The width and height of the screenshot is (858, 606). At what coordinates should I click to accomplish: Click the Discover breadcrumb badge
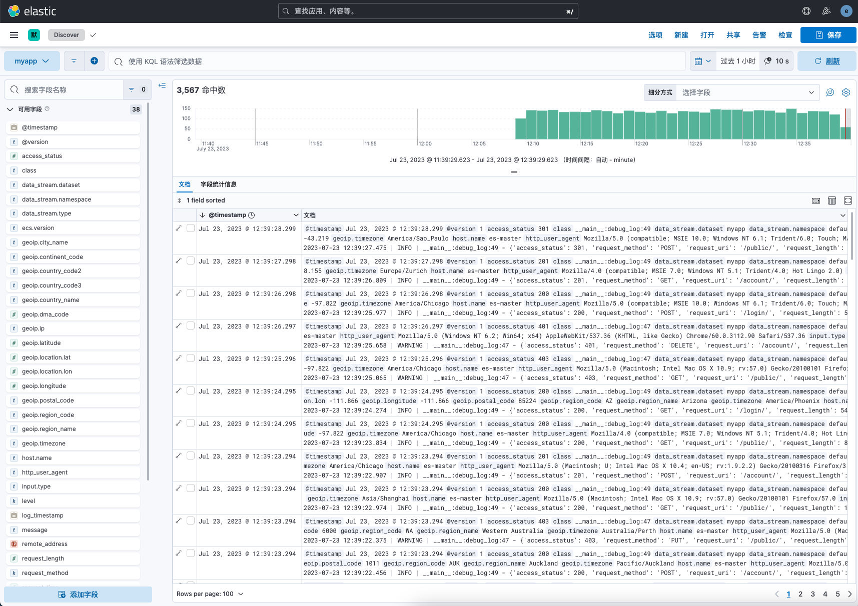point(67,35)
